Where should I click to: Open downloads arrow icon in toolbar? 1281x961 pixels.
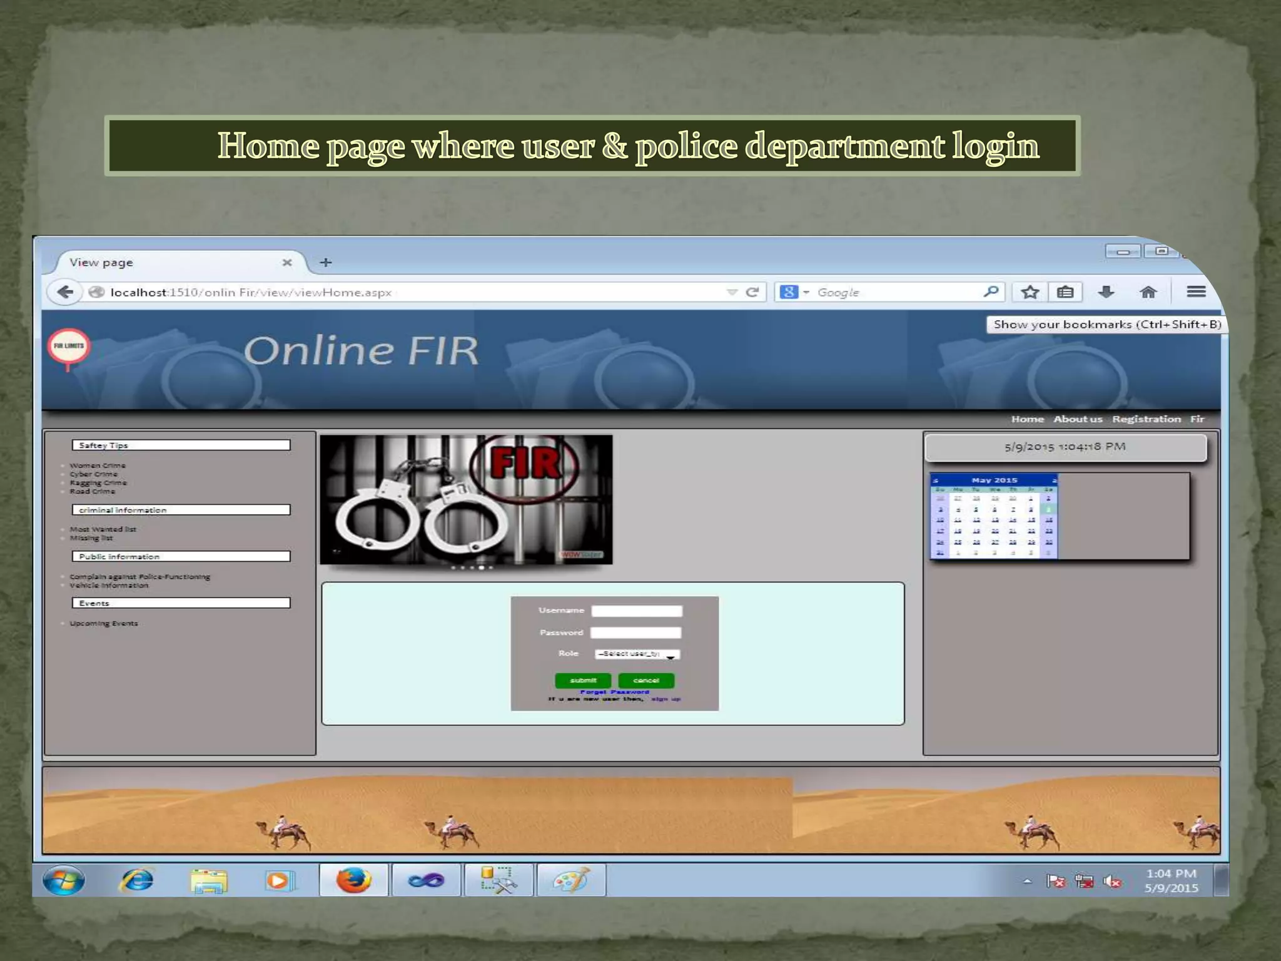(1106, 292)
